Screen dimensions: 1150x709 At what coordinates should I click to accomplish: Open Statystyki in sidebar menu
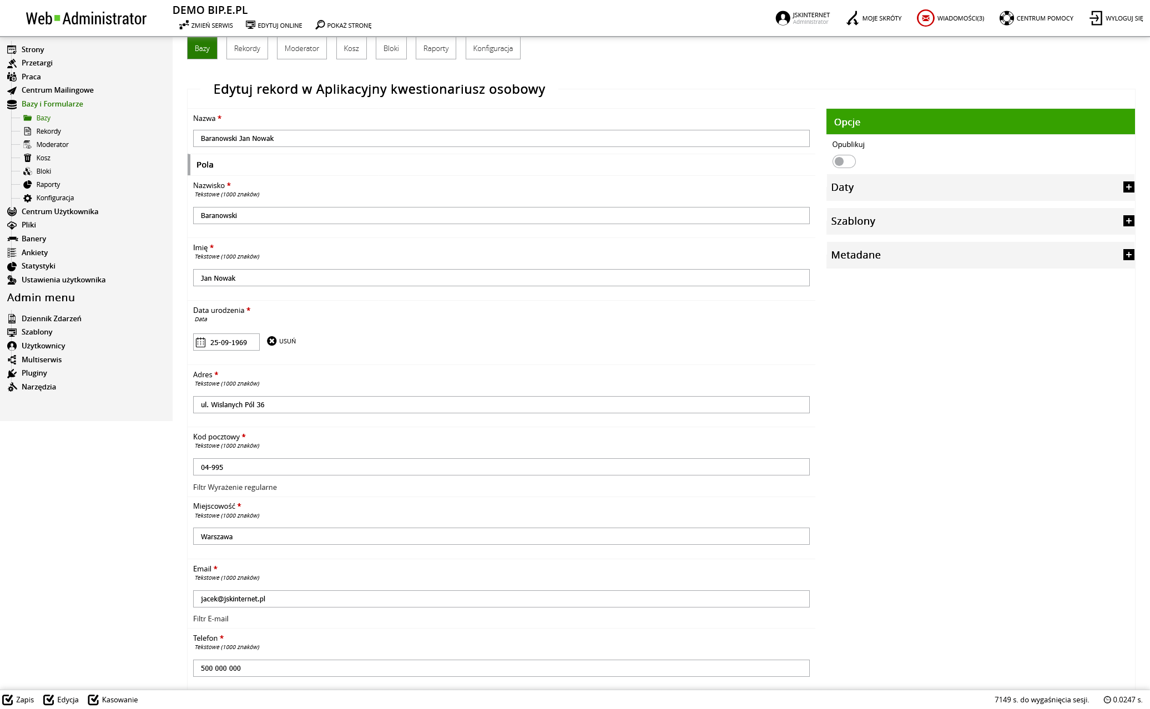pyautogui.click(x=38, y=266)
